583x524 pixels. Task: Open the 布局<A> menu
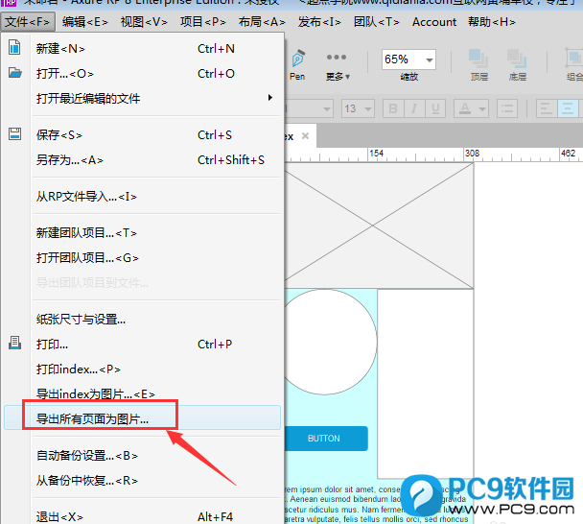coord(262,22)
